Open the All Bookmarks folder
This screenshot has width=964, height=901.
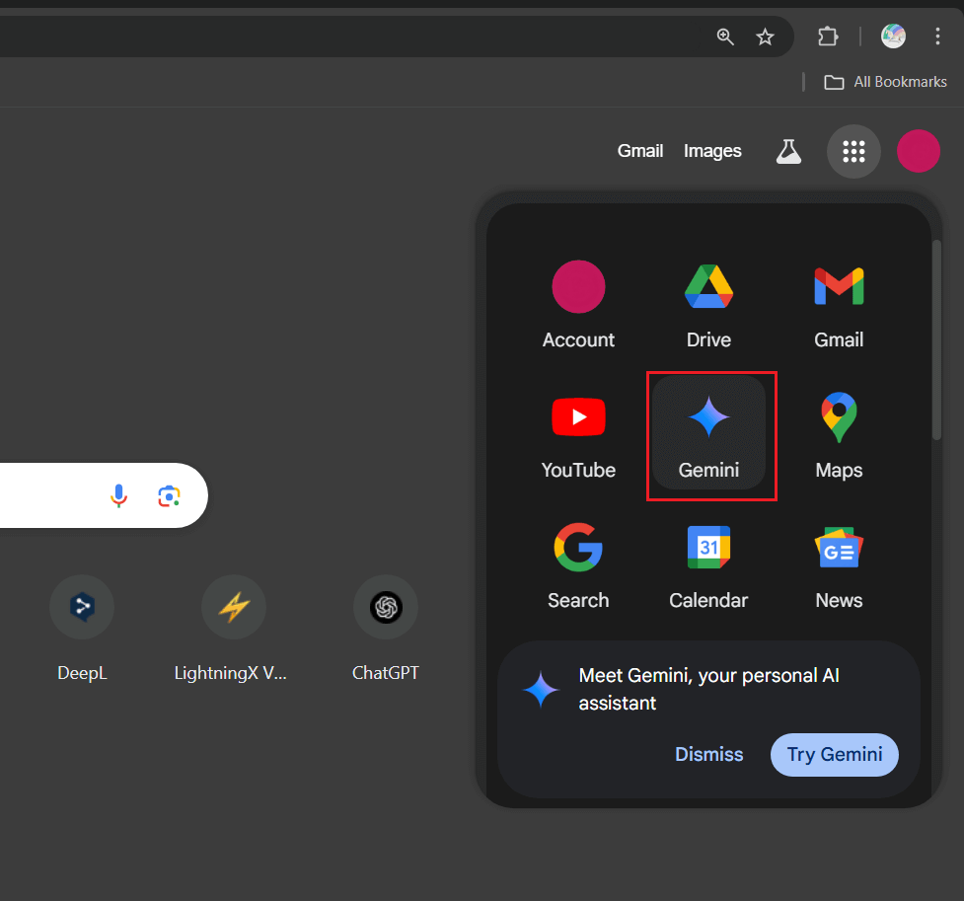click(885, 82)
